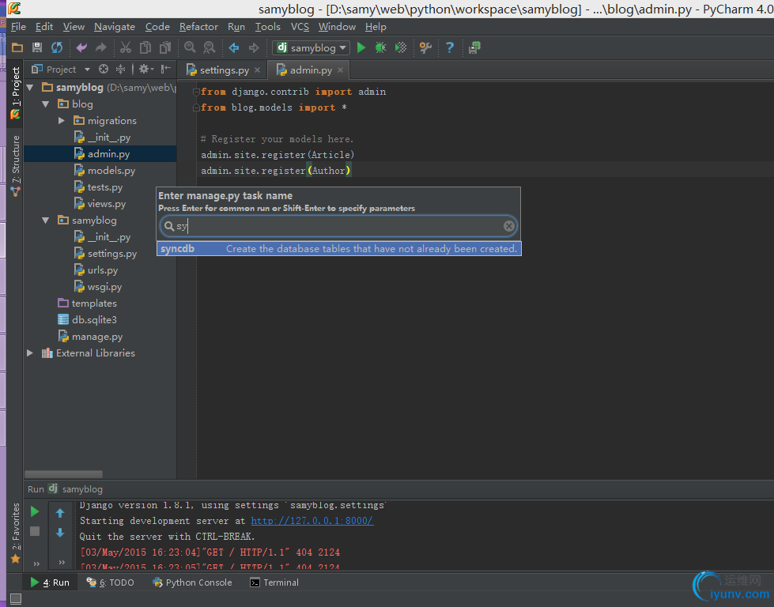Open Settings via the wrench toolbar icon
The width and height of the screenshot is (774, 607).
pos(425,48)
